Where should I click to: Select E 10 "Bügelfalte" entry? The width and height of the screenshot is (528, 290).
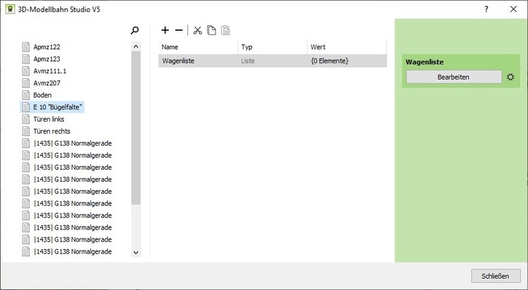pos(58,107)
